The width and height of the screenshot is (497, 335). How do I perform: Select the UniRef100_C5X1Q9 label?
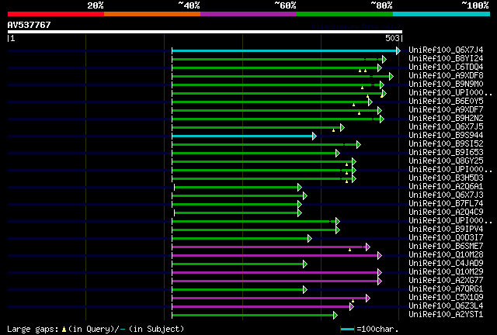coord(446,298)
